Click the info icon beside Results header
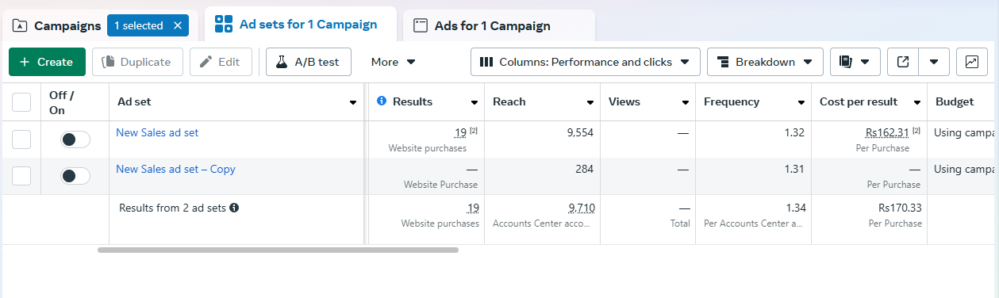 (x=382, y=101)
